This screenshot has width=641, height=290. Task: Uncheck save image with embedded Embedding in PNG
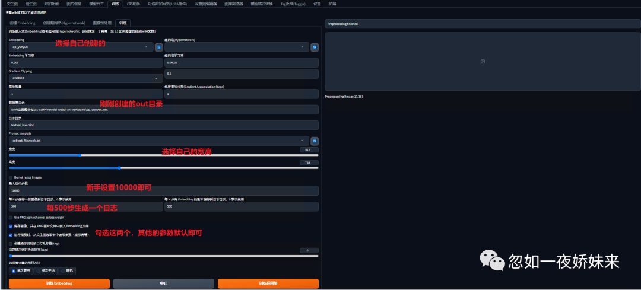click(x=11, y=226)
